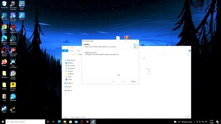Launch Opera GX Browser shortcut
Viewport: 221px width, 124px height.
tap(4, 52)
